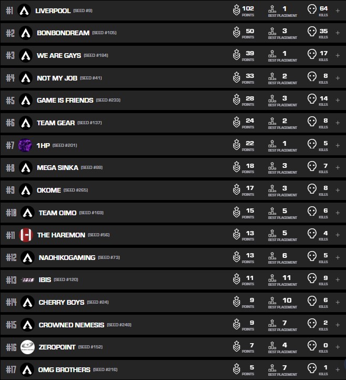Click the skull kills icon for Team Gear

(312, 123)
